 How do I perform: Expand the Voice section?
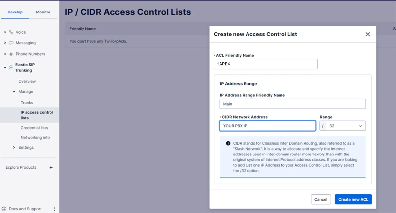(x=5, y=32)
